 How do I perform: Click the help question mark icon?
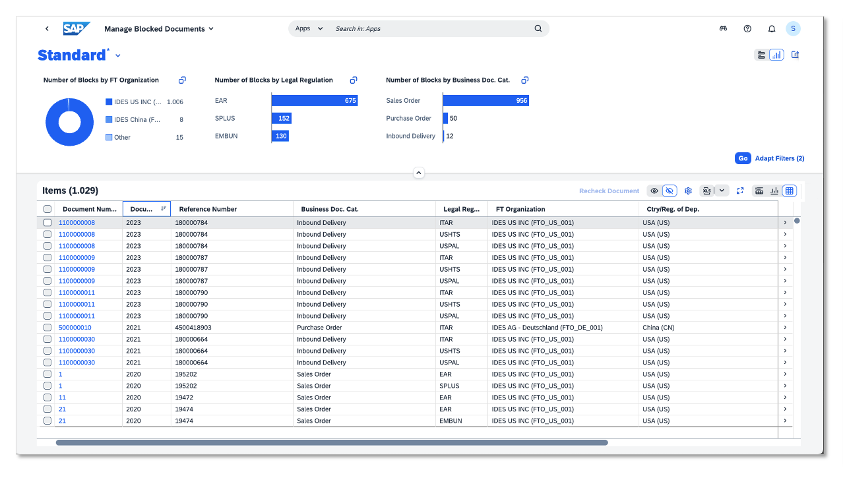tap(747, 28)
